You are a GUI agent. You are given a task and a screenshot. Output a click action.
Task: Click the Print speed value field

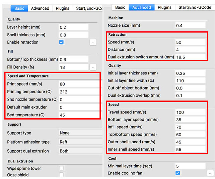(x=79, y=84)
